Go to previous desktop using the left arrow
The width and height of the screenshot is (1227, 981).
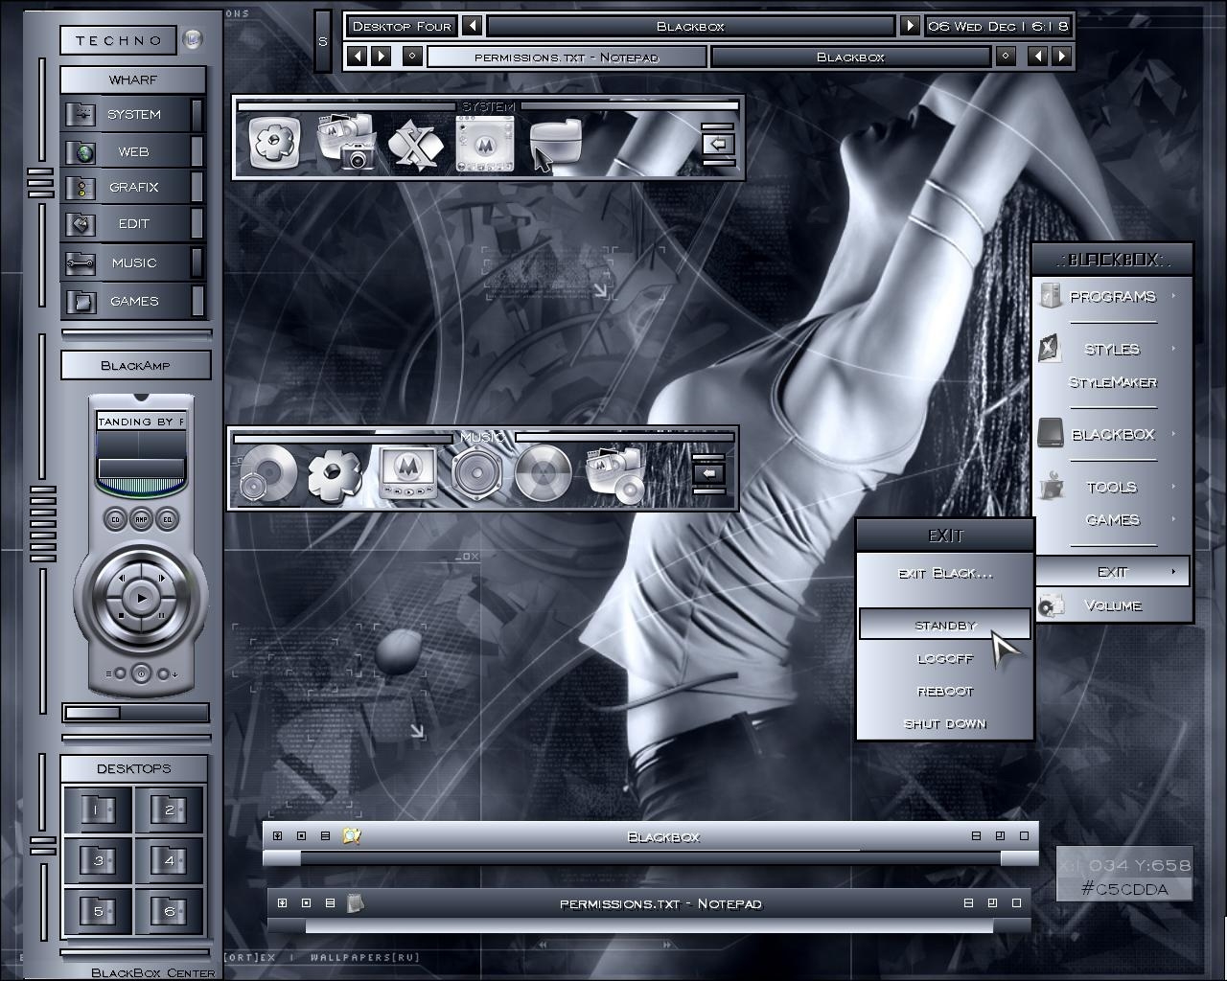tap(472, 26)
